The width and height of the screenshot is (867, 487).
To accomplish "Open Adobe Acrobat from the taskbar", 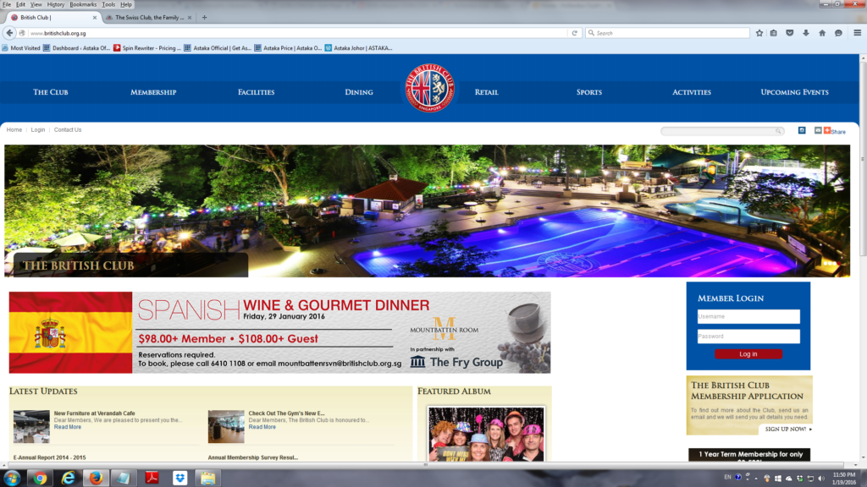I will [x=152, y=478].
